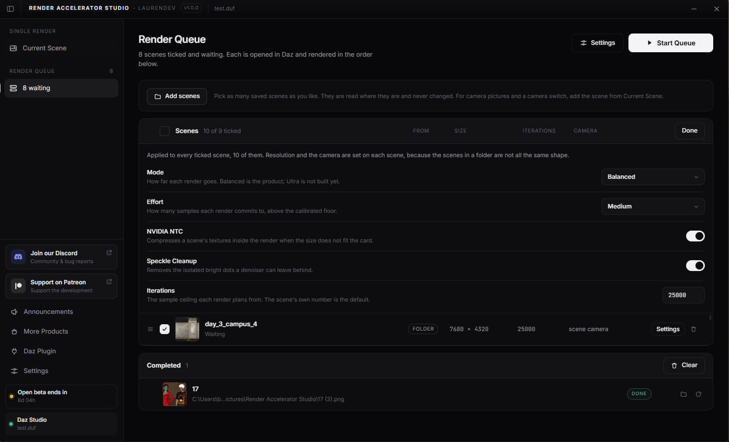This screenshot has width=729, height=442.
Task: Open More Products in sidebar
Action: pyautogui.click(x=61, y=332)
